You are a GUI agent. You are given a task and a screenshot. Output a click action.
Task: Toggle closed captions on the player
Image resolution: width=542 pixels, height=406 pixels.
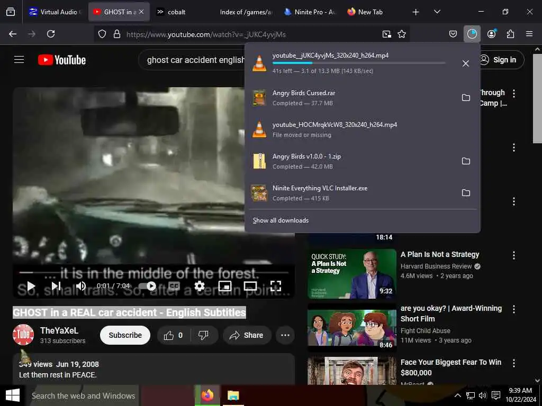pyautogui.click(x=174, y=286)
